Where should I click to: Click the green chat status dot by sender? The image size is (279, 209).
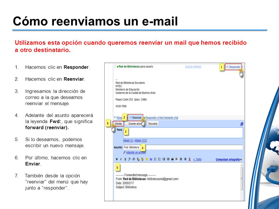[x=118, y=67]
